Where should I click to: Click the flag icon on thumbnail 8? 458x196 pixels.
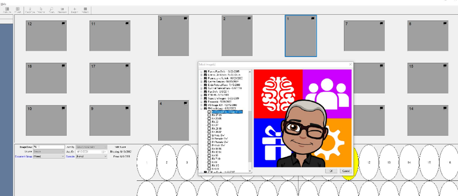[445, 23]
